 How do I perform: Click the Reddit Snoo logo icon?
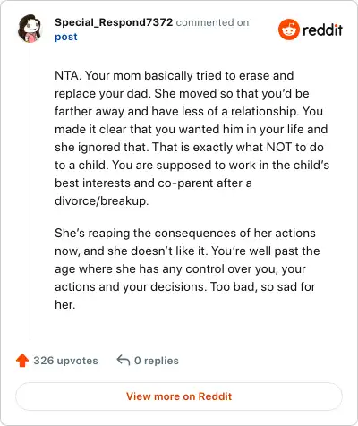[x=288, y=30]
